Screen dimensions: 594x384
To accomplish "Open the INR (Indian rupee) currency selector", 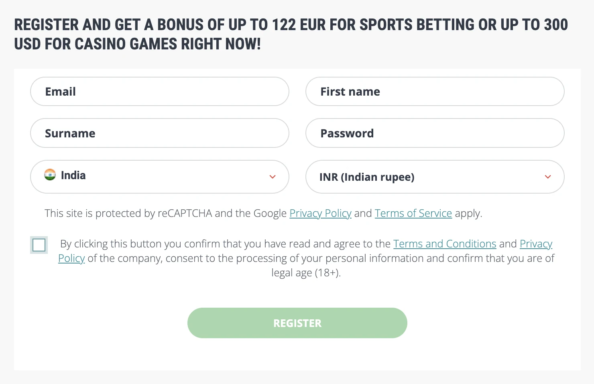I will (435, 177).
